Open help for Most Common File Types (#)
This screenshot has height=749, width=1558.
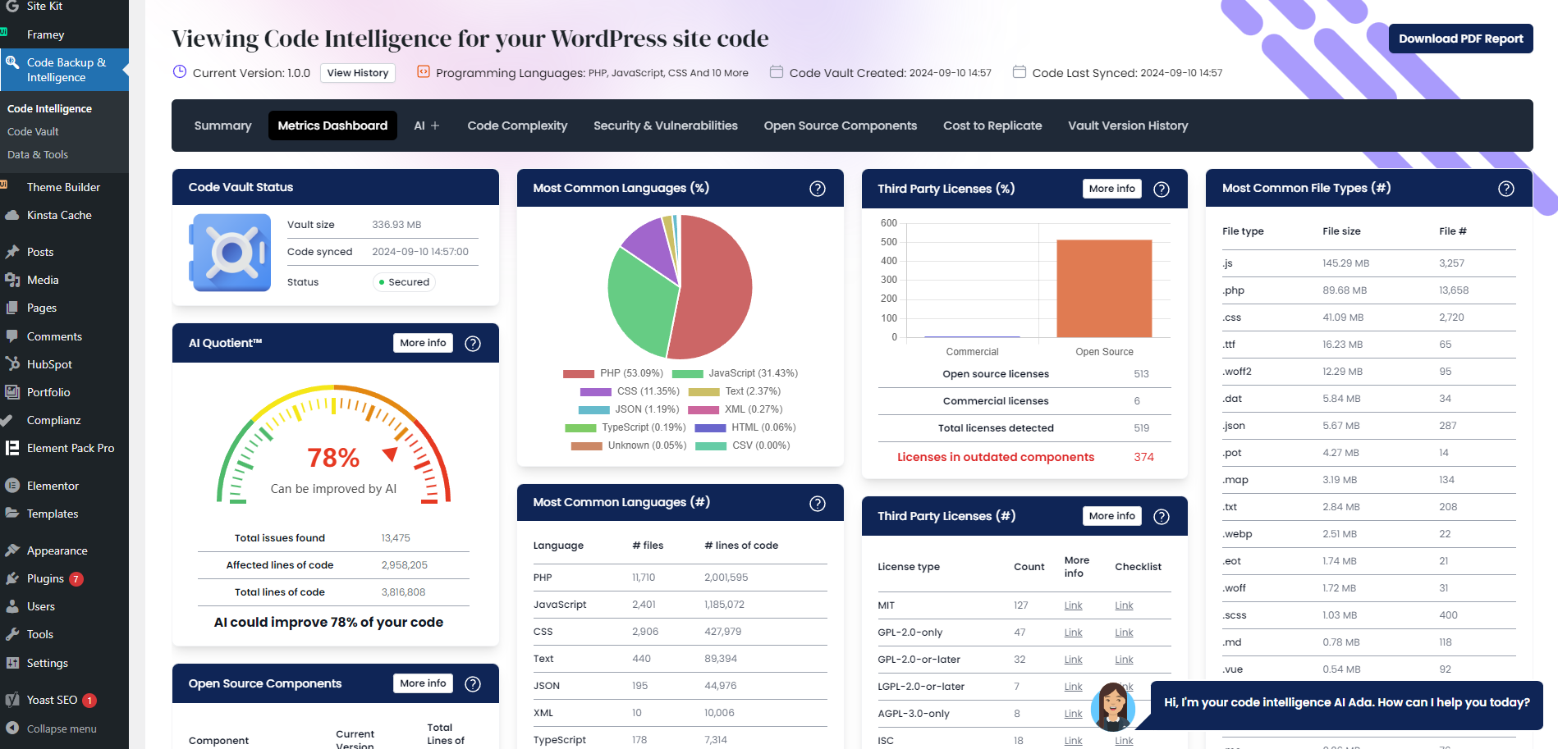point(1506,189)
